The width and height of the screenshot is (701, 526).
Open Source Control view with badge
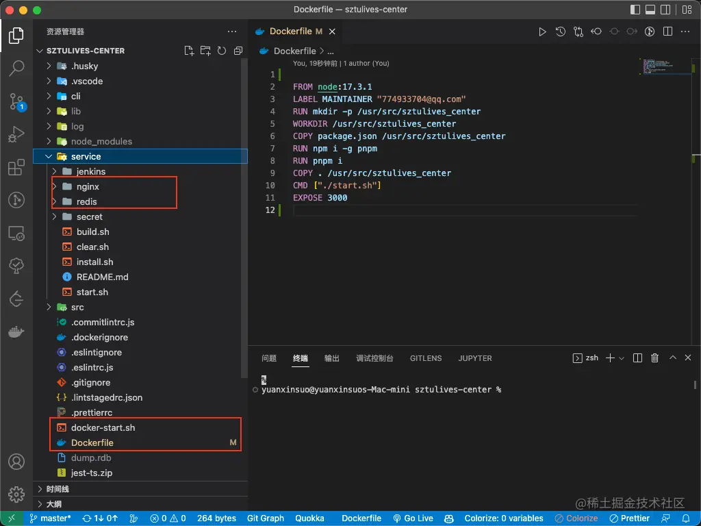coord(17,102)
